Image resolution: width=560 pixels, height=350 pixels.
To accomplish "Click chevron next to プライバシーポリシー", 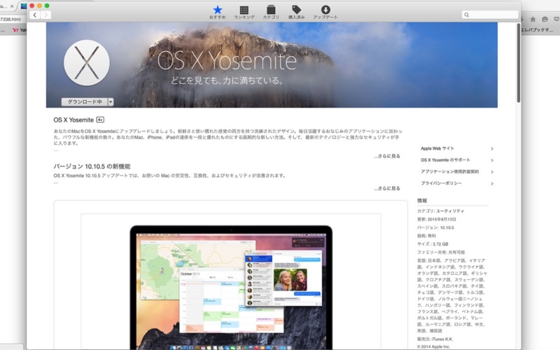I will click(x=492, y=183).
